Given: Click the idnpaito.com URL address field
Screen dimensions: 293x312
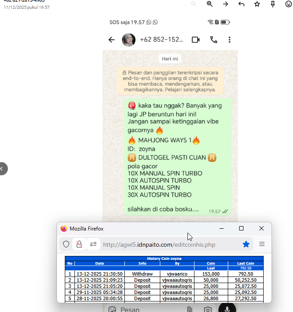Looking at the screenshot, I should [159, 245].
